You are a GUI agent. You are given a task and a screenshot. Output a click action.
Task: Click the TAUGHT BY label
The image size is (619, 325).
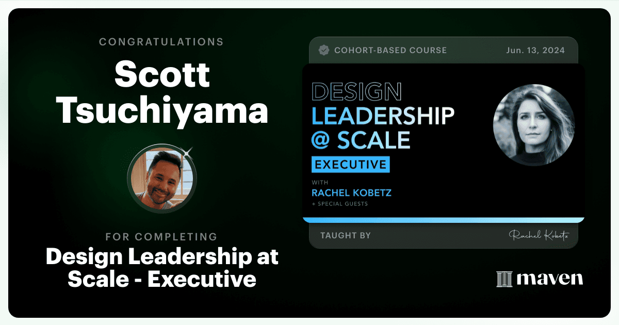click(346, 236)
